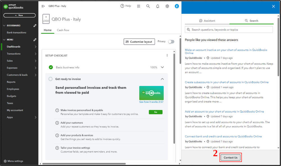This screenshot has height=166, width=281.
Task: Open the Search tab in help panel
Action: [x=251, y=21]
